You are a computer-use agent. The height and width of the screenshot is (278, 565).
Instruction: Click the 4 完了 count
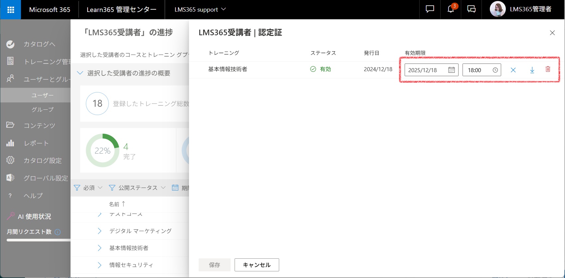(x=129, y=151)
